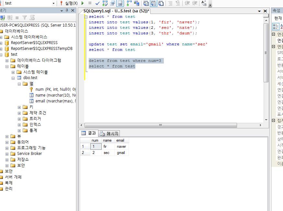Click the Cancel executing query stop icon

(90, 3)
